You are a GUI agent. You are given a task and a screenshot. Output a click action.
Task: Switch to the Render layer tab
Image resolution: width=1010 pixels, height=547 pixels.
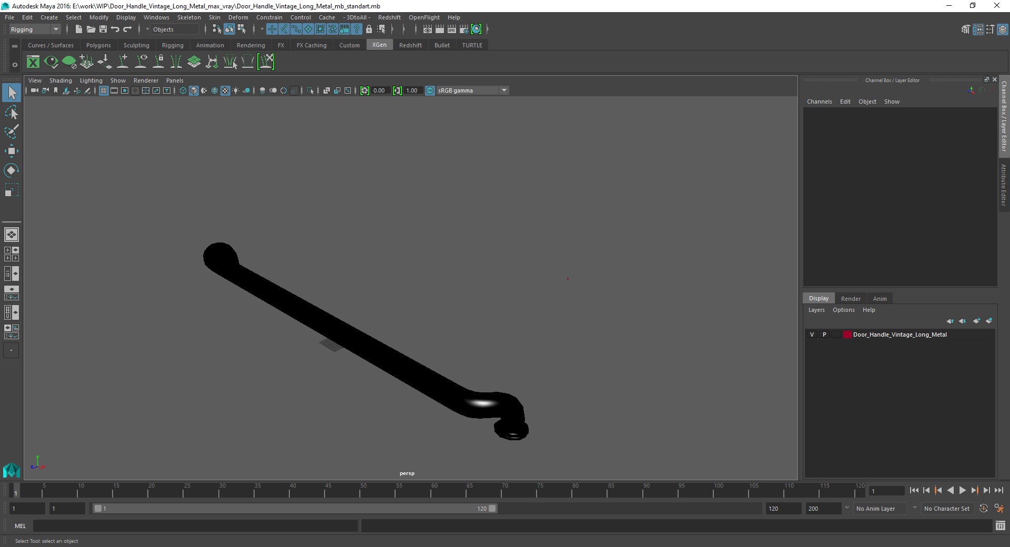tap(851, 298)
